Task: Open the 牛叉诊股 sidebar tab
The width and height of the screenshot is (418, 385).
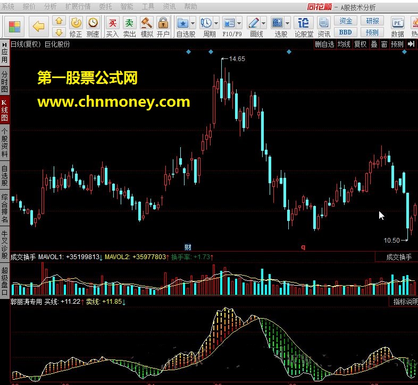Action: coord(5,244)
